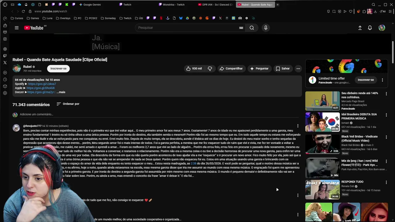Subscribe to Rubel with Inscrever-se
The image size is (395, 222).
(58, 68)
